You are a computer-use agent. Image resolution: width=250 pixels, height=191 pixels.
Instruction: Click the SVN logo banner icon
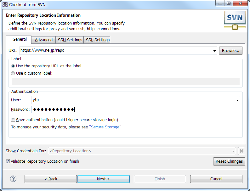(235, 20)
